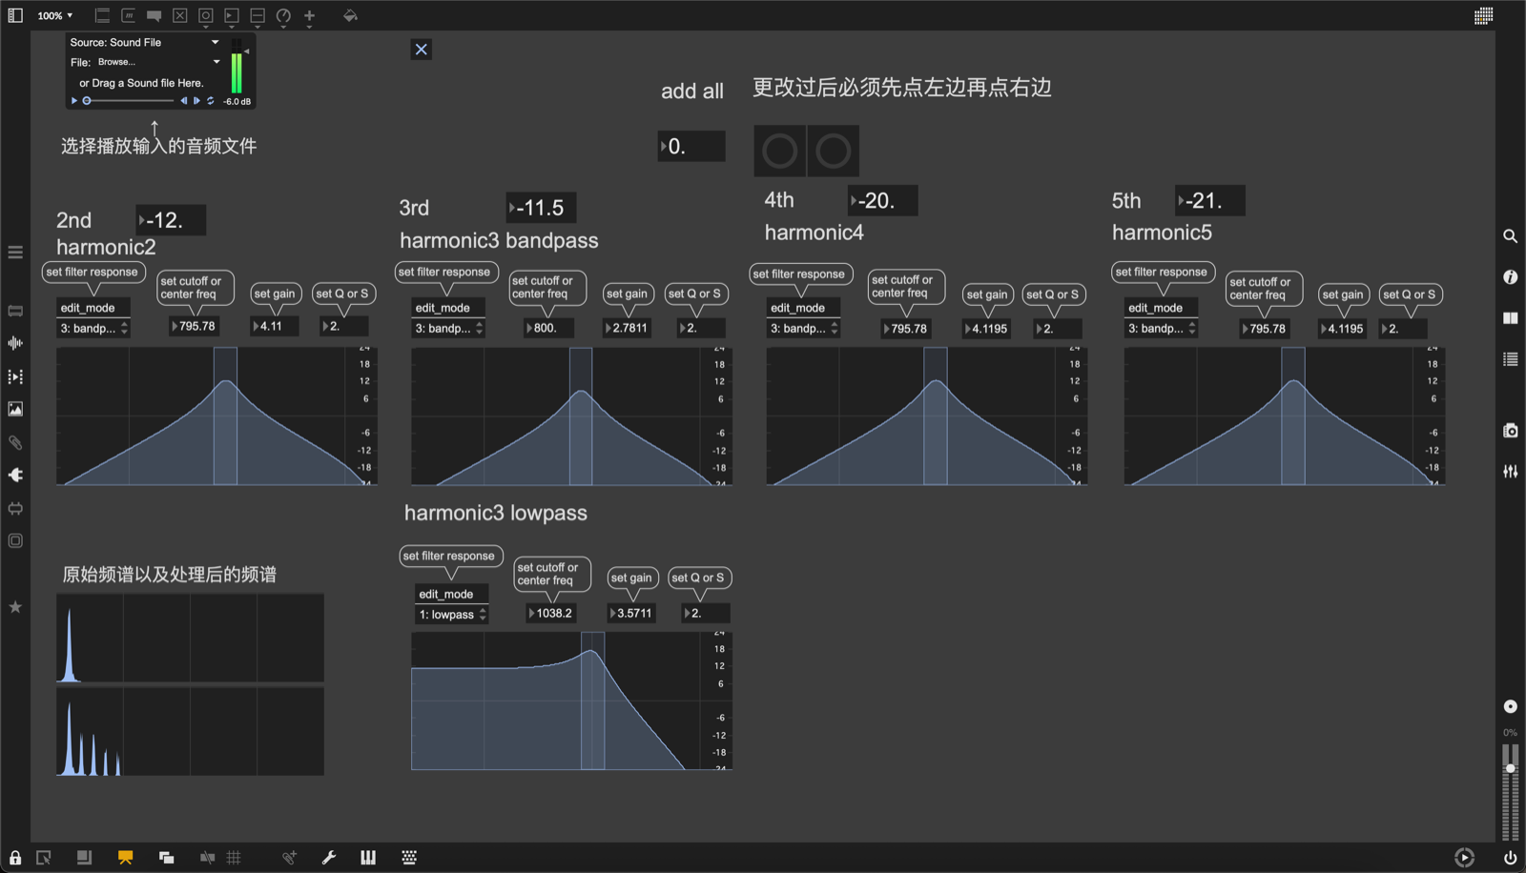
Task: Click the processed spectrum display with five peaks
Action: point(190,731)
